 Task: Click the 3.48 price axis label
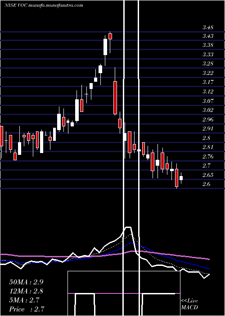point(208,28)
